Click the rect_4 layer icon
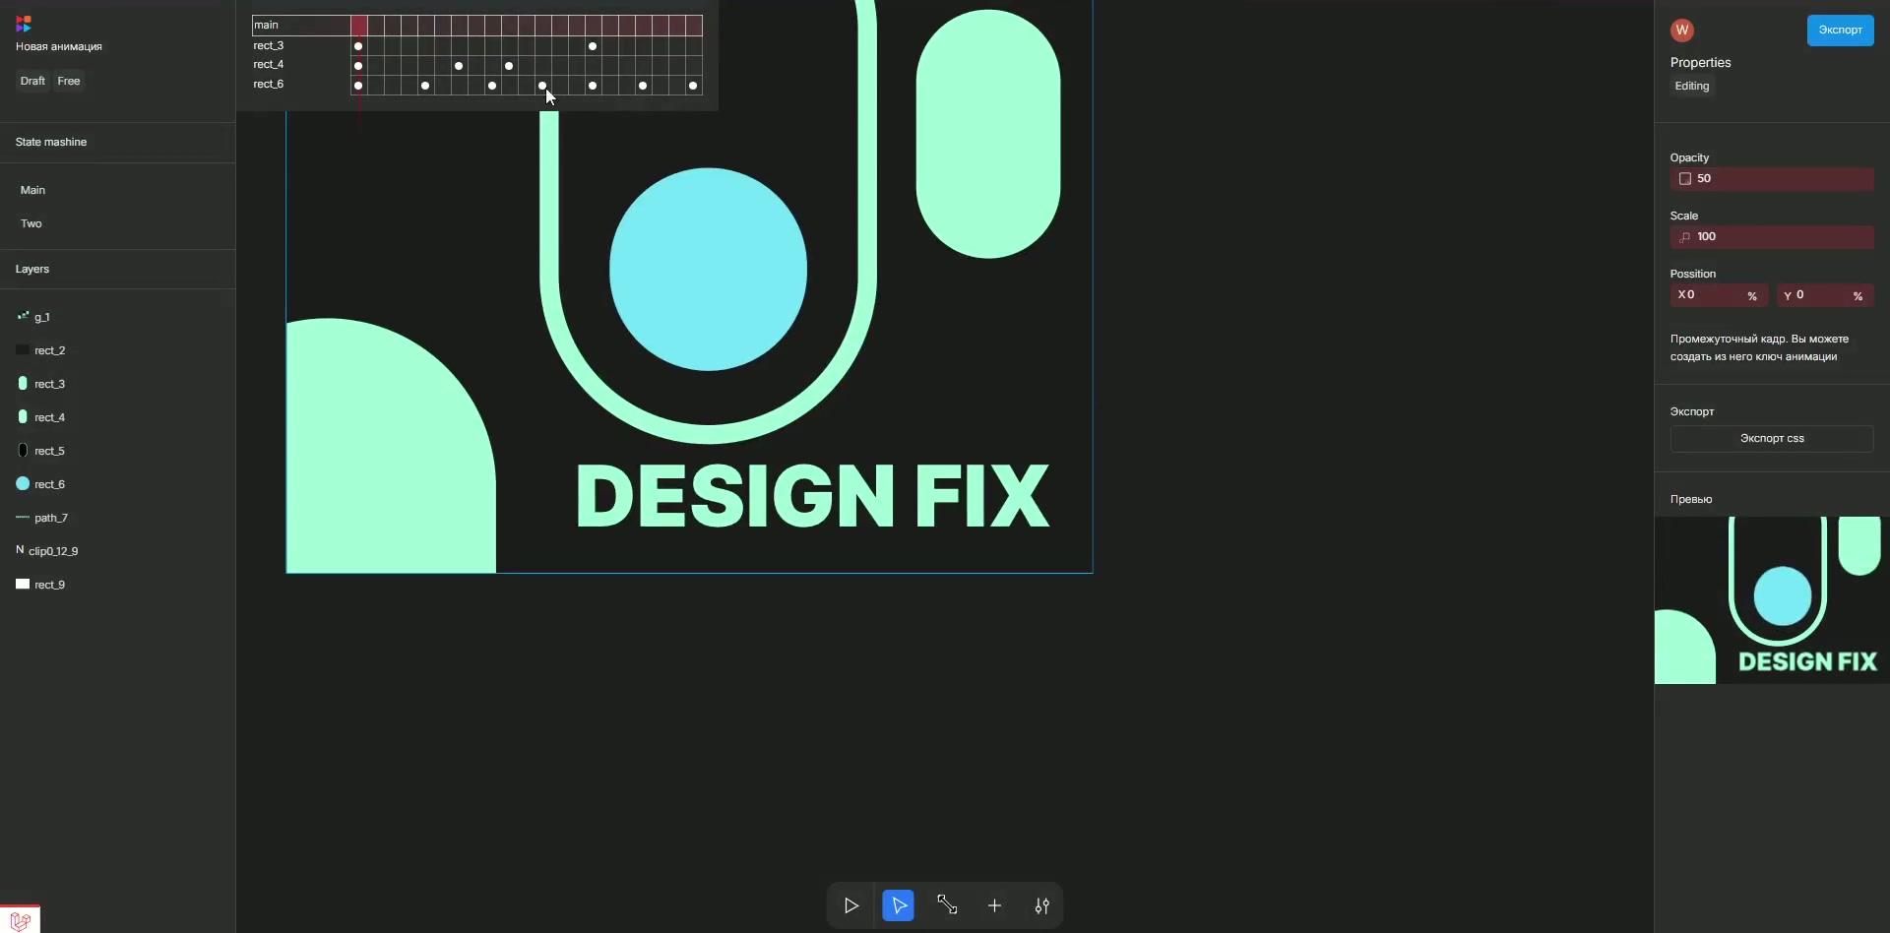Viewport: 1890px width, 933px height. tap(23, 416)
